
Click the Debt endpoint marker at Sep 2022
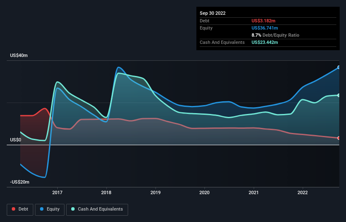click(x=339, y=138)
